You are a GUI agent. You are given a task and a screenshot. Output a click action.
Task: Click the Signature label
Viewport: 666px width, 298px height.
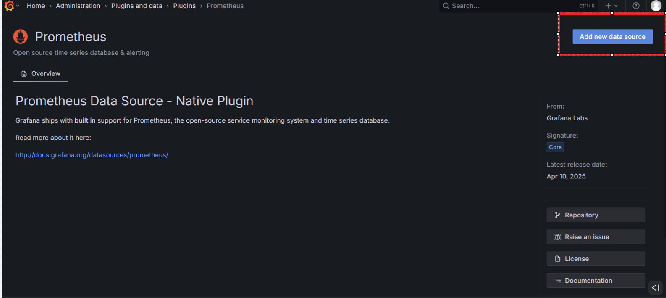(562, 136)
